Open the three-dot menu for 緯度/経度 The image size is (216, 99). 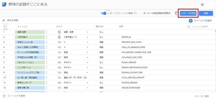point(47,32)
